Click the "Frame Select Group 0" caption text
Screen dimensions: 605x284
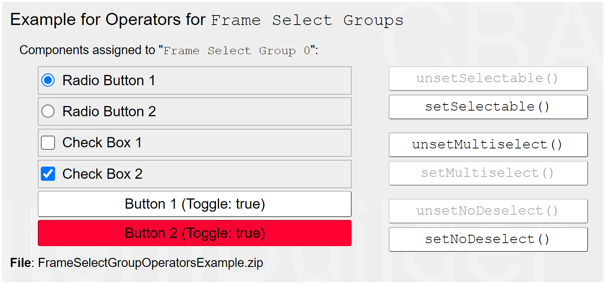[x=237, y=51]
